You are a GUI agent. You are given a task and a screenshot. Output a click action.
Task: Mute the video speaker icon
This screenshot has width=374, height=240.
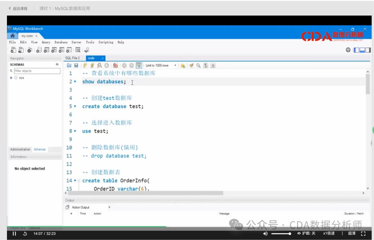click(265, 233)
